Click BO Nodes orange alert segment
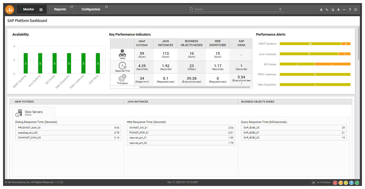The image size is (365, 189). point(333,64)
